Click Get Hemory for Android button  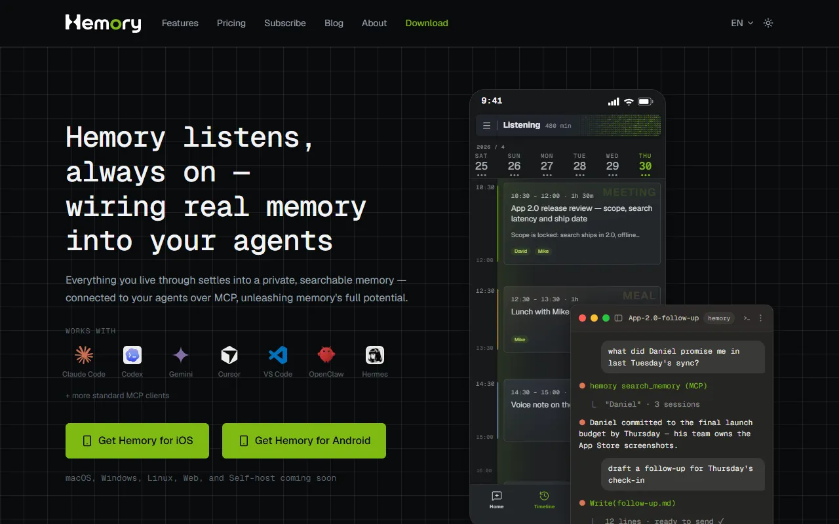click(304, 441)
